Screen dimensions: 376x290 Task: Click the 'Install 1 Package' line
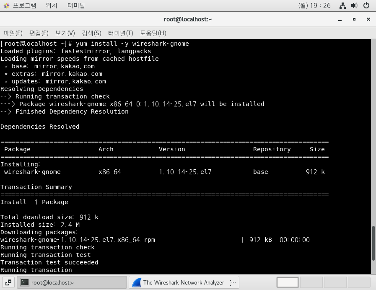tap(34, 202)
